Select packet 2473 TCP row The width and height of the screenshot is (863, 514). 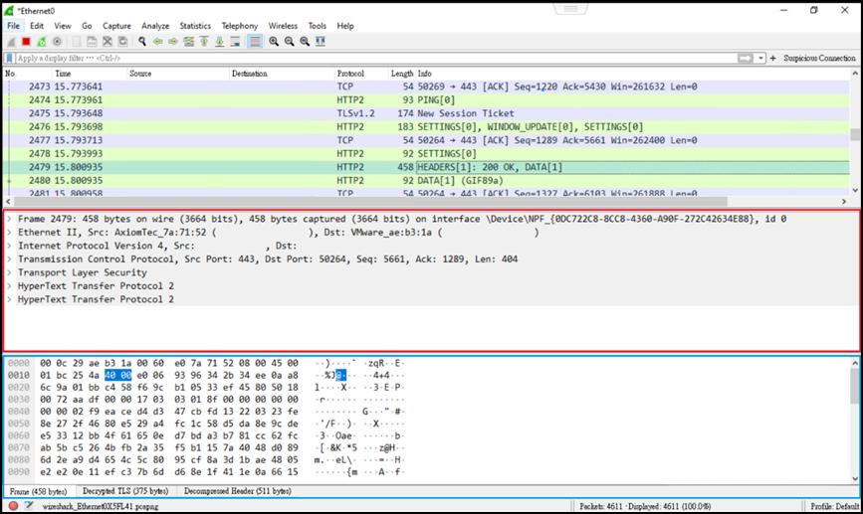pyautogui.click(x=427, y=86)
